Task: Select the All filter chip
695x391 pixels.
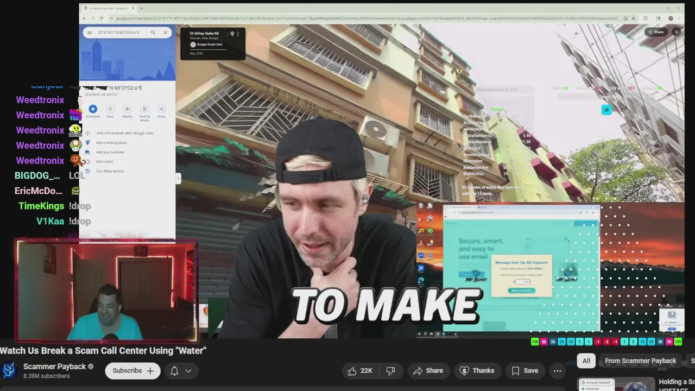Action: click(x=586, y=361)
